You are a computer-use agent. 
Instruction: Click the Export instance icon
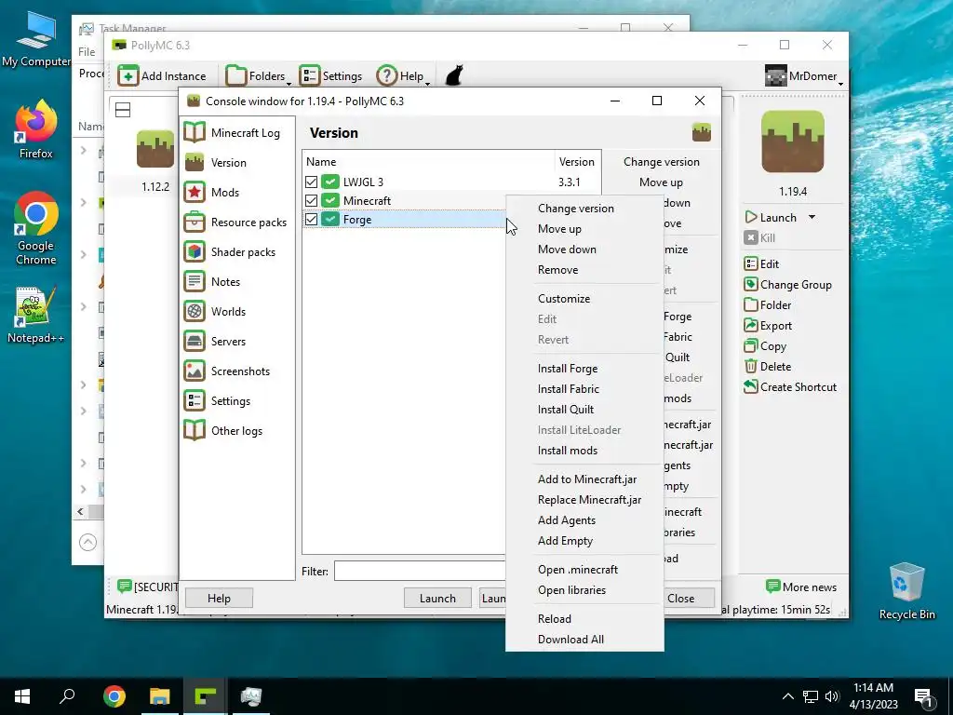751,325
